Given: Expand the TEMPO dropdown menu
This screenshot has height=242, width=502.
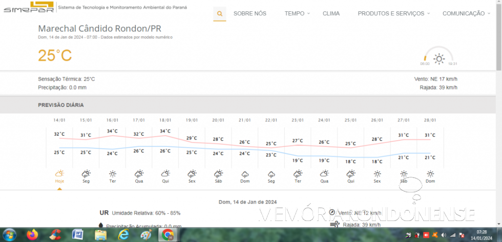Looking at the screenshot, I should tap(297, 14).
